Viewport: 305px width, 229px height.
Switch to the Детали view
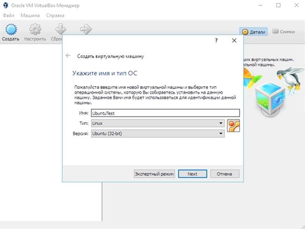pyautogui.click(x=253, y=32)
